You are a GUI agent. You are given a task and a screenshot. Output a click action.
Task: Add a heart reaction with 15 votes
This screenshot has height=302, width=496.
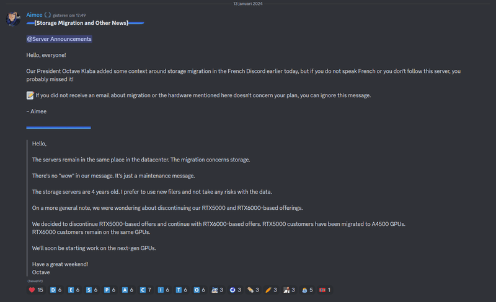pyautogui.click(x=36, y=290)
